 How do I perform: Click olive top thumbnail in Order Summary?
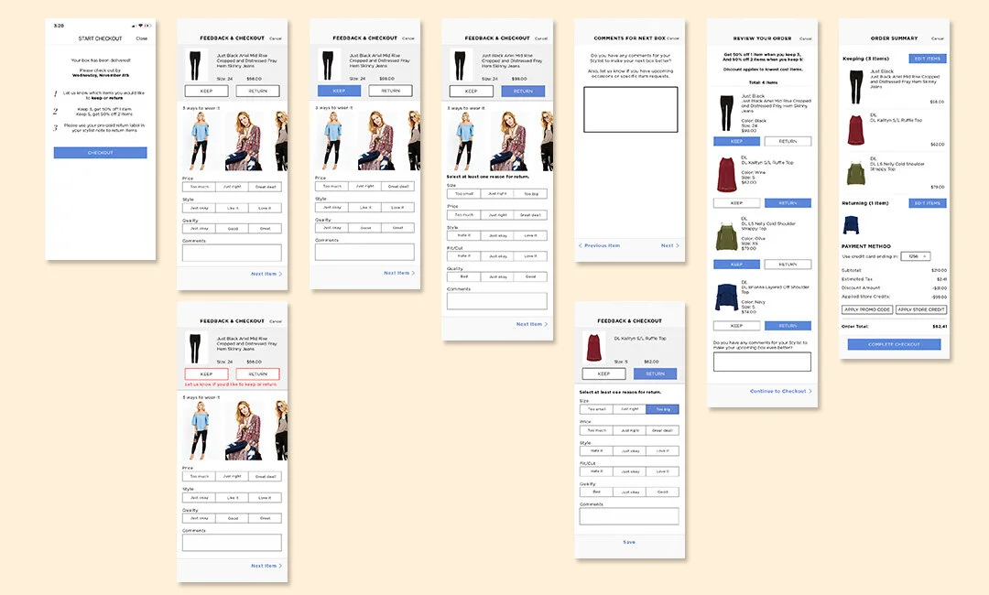click(x=856, y=173)
